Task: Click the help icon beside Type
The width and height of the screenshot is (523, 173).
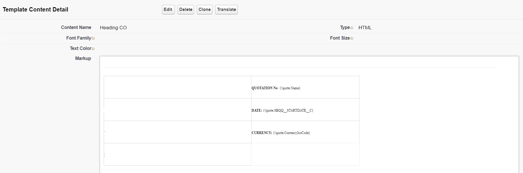Action: 352,28
